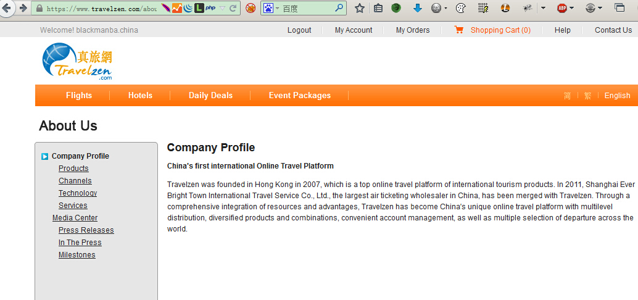Click the red ABP Adblock Plus icon
The image size is (638, 300).
coord(562,8)
